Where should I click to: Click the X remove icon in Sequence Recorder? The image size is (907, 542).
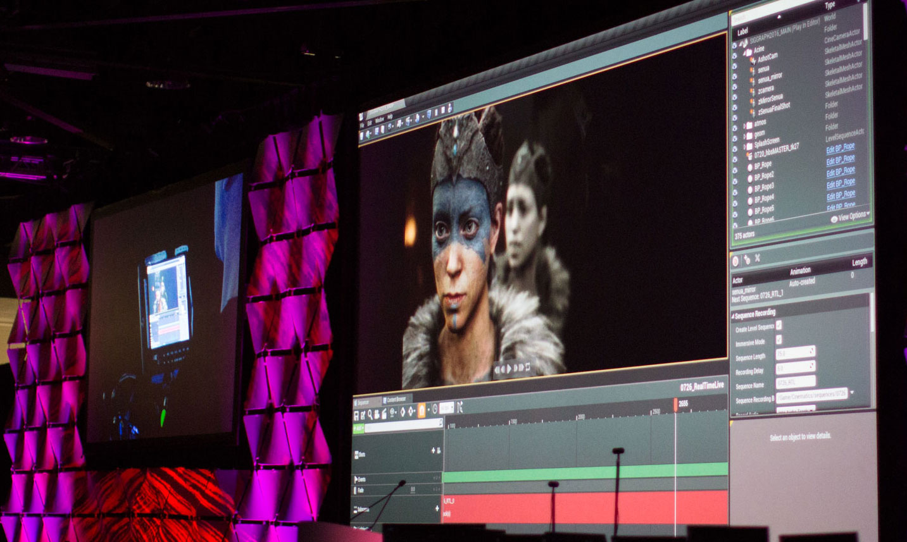pos(758,258)
